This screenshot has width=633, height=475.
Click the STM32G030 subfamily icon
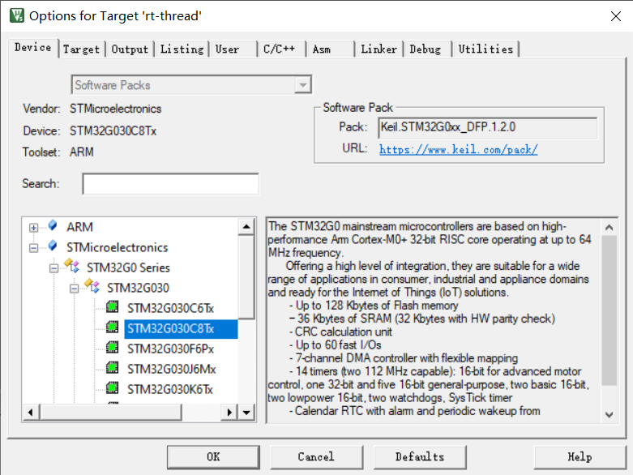[x=93, y=288]
